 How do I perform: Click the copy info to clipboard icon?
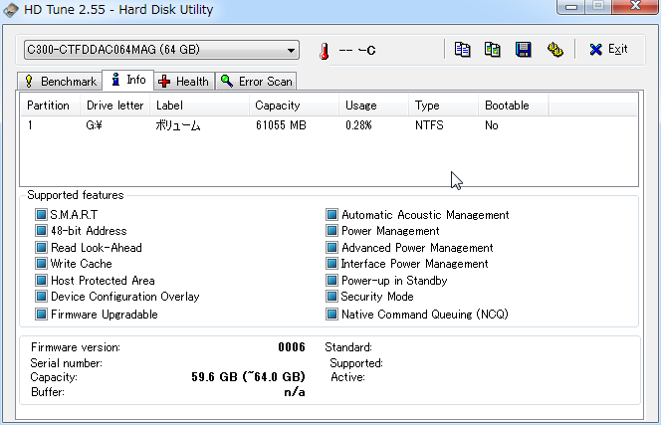click(463, 50)
